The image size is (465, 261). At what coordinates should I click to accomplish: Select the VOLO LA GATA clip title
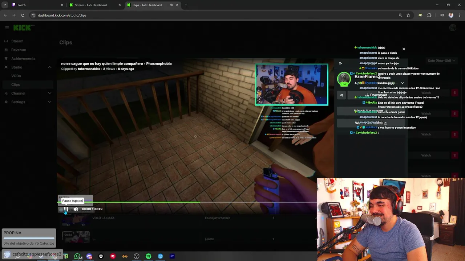(103, 218)
